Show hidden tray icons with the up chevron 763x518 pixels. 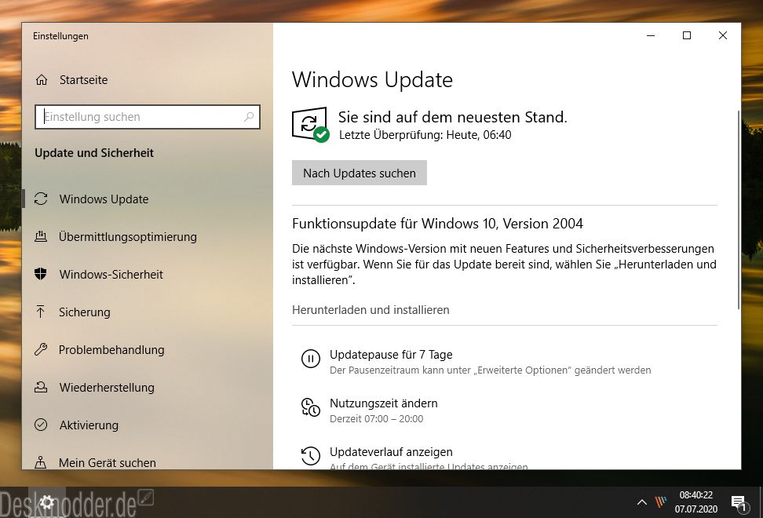642,502
